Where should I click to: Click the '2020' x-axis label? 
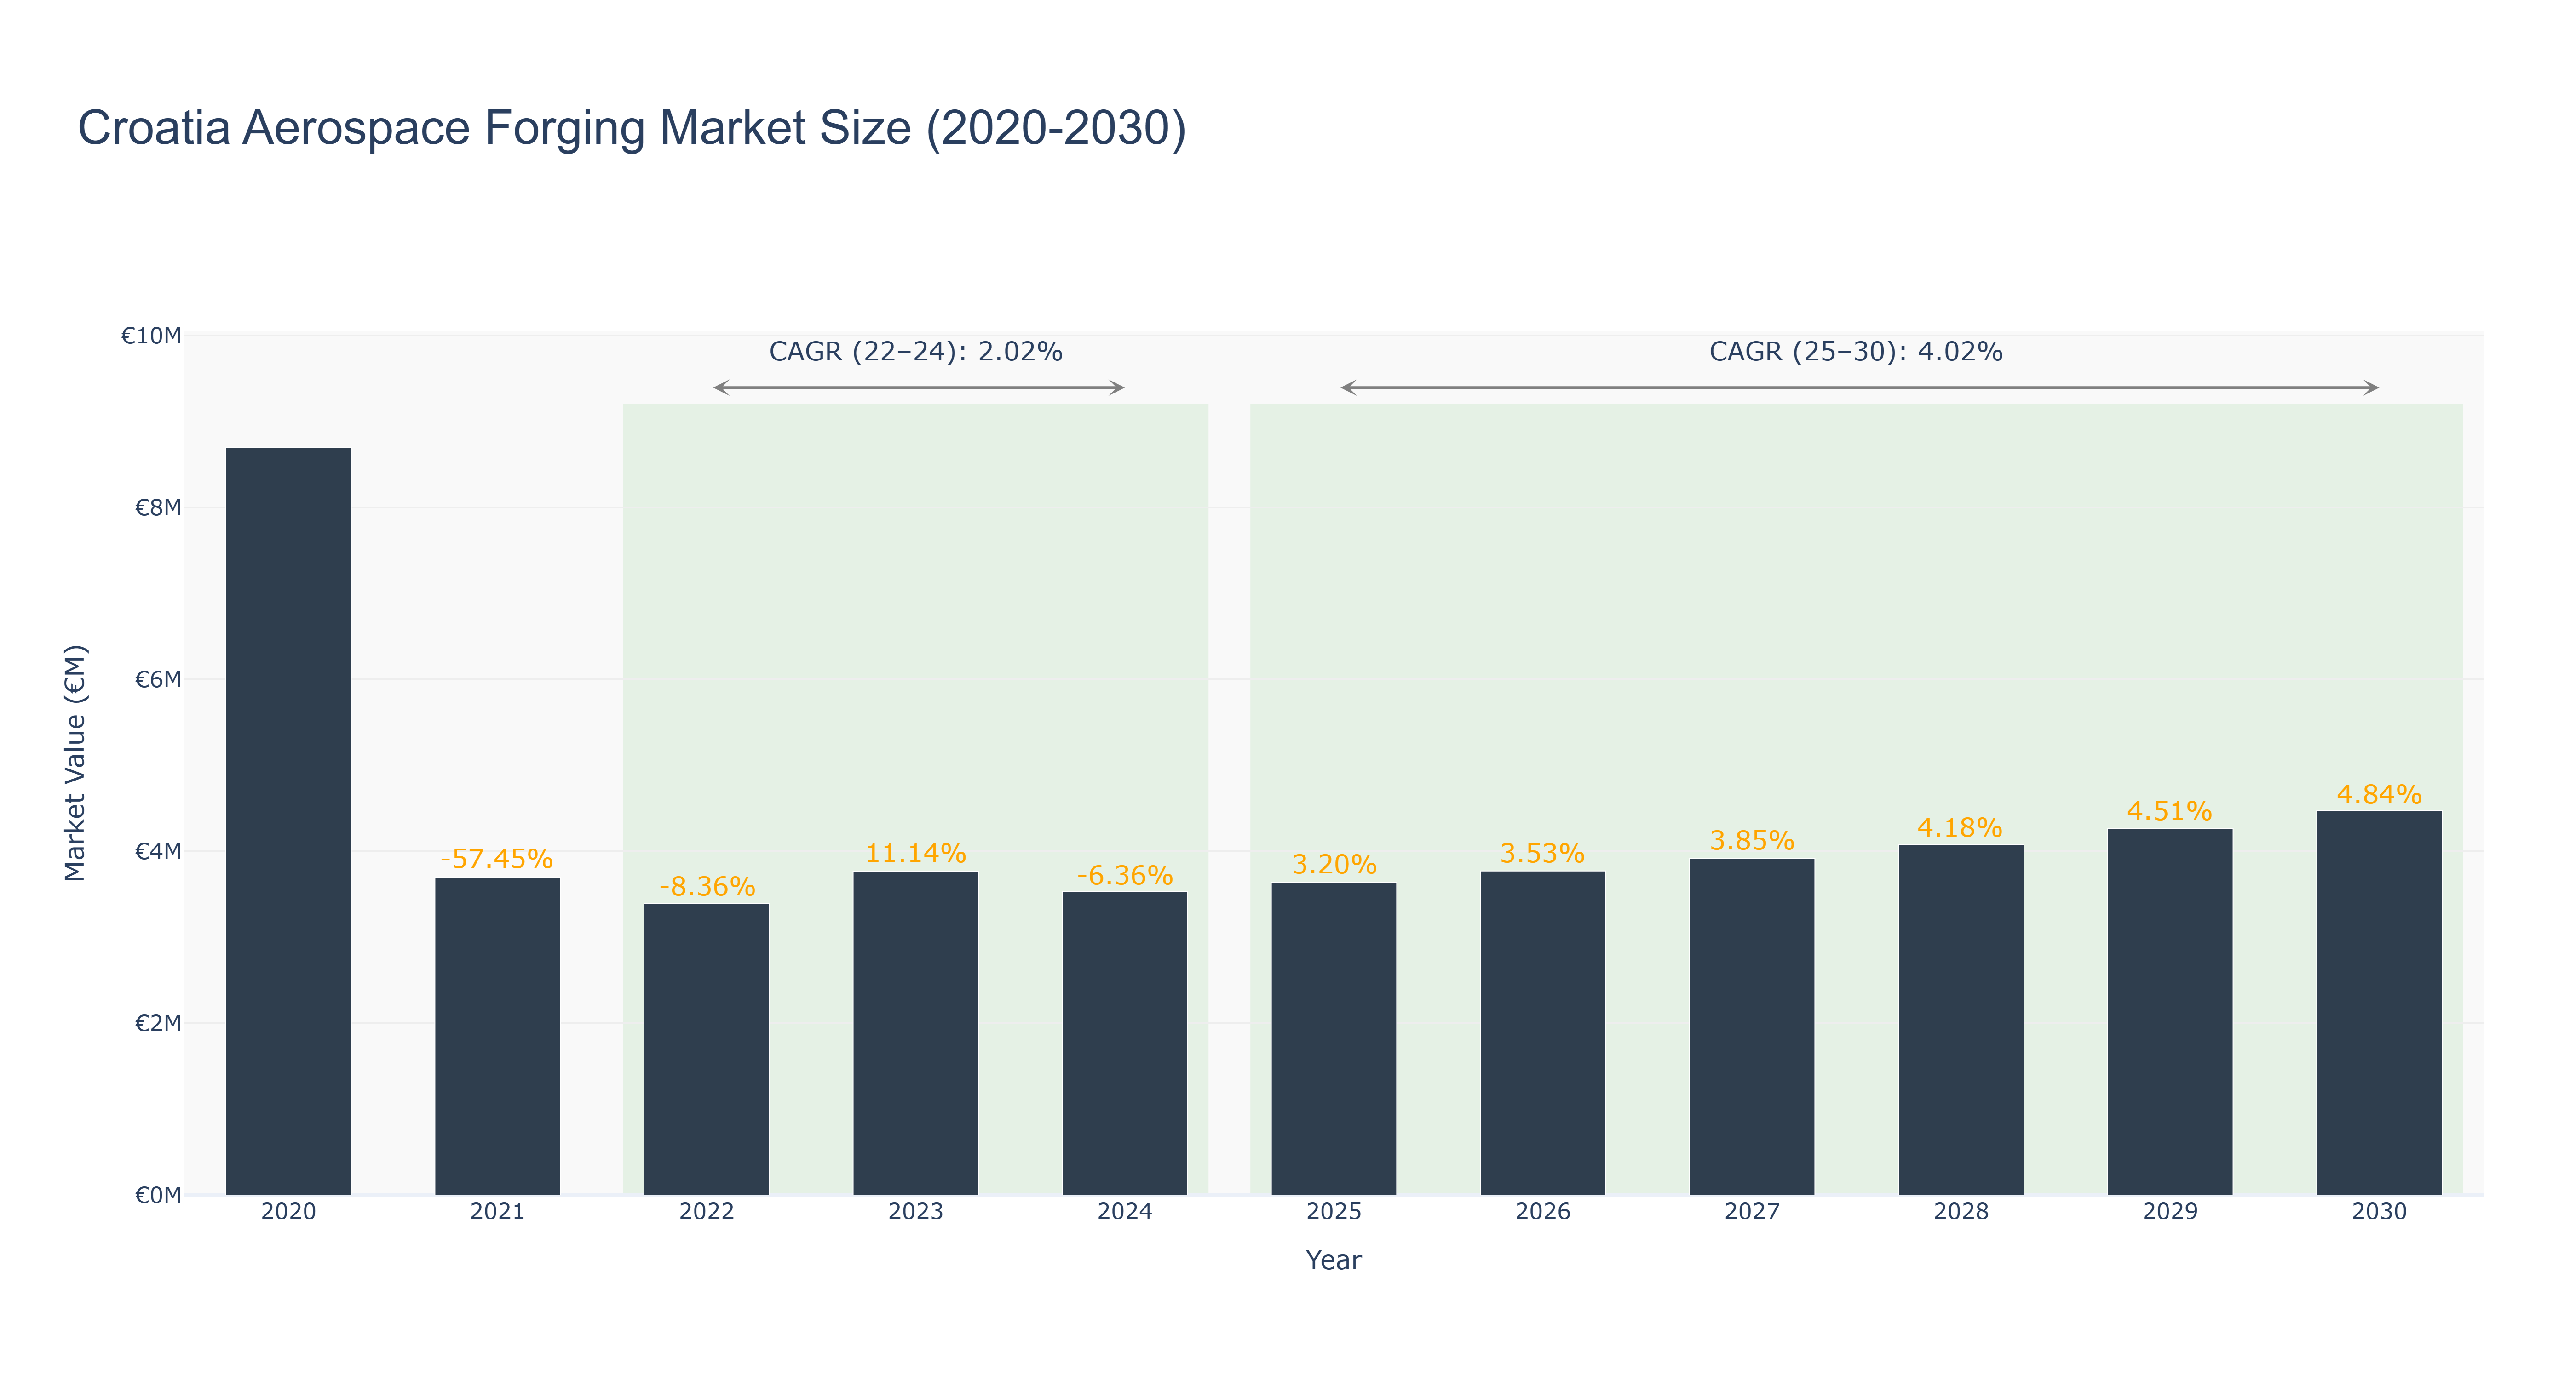click(288, 1212)
